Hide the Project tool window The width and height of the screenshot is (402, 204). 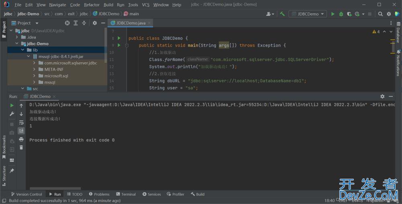[x=103, y=23]
